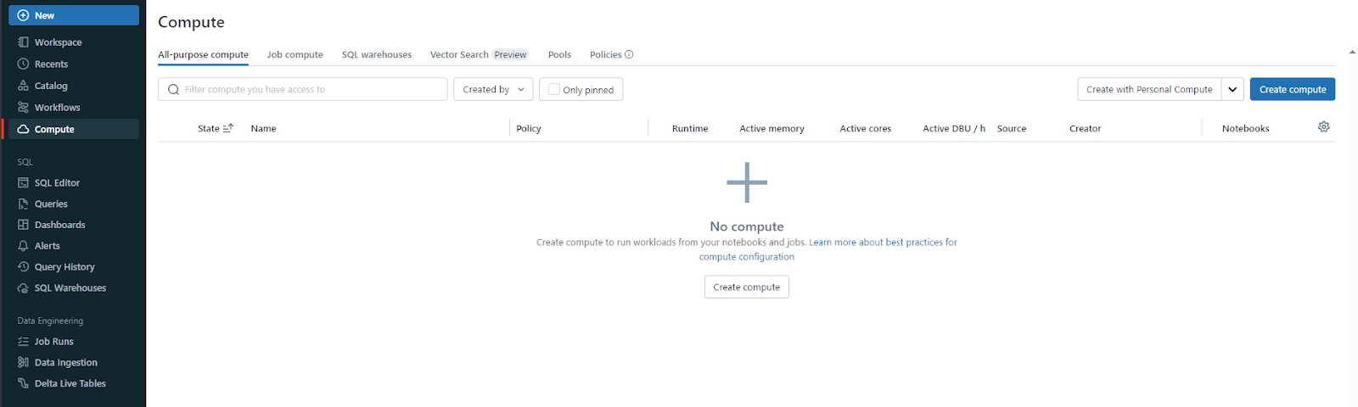Screen dimensions: 1358x407
Task: Switch to All-purpose compute tab
Action: click(x=203, y=54)
